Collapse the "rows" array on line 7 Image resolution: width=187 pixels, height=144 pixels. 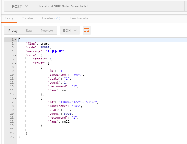15,63
